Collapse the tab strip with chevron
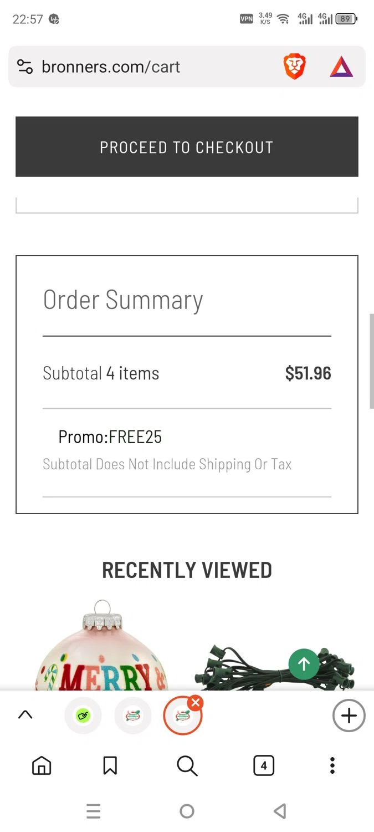Viewport: 374px width, 832px height. tap(25, 715)
